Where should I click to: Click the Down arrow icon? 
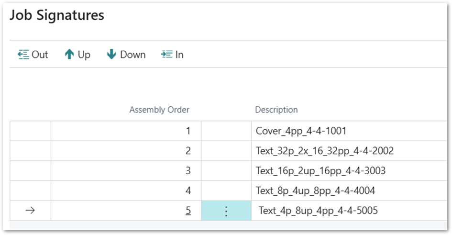(111, 55)
